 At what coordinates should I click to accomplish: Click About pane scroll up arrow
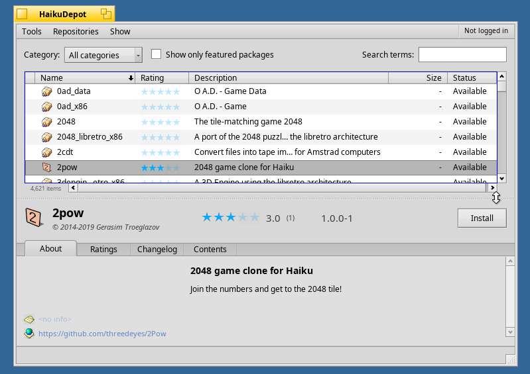coord(510,261)
